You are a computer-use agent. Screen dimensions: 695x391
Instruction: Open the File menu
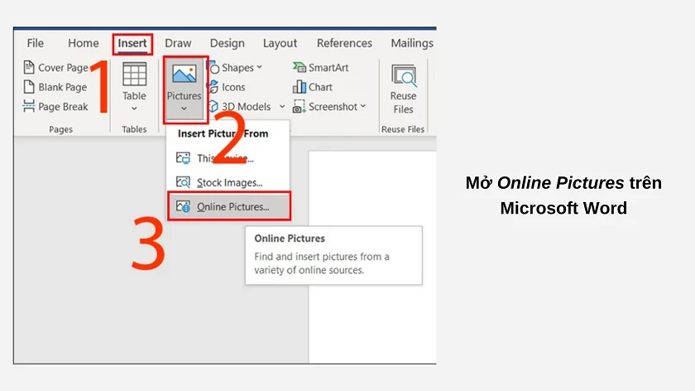click(x=36, y=43)
